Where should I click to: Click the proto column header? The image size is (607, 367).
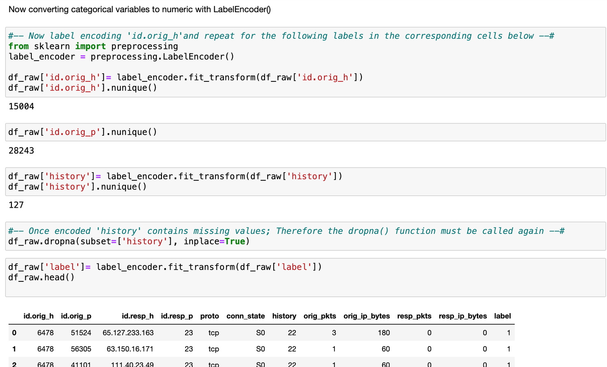[x=209, y=316]
